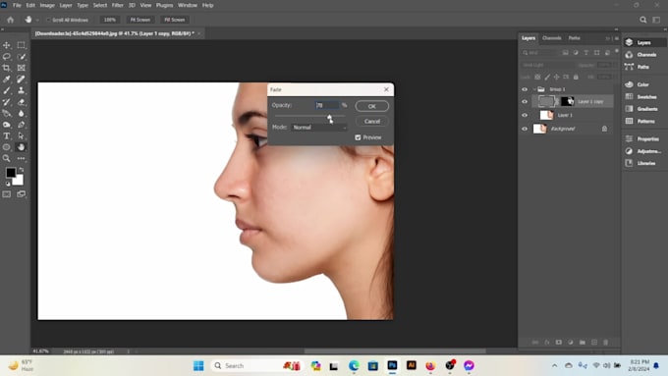Select the Lasso tool
The image size is (668, 376).
tap(7, 57)
